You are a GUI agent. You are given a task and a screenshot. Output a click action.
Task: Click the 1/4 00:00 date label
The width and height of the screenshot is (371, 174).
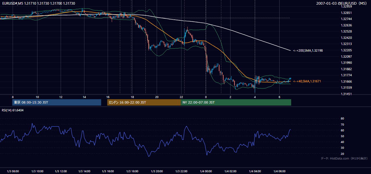(x=206, y=171)
